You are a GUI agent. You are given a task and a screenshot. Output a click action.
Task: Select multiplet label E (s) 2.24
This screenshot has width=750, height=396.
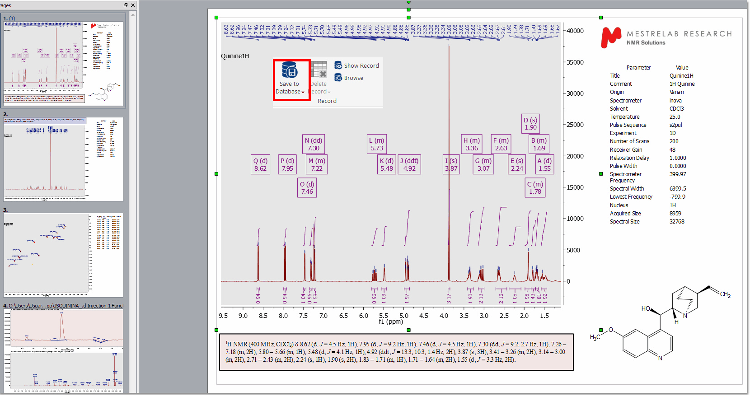coord(517,164)
